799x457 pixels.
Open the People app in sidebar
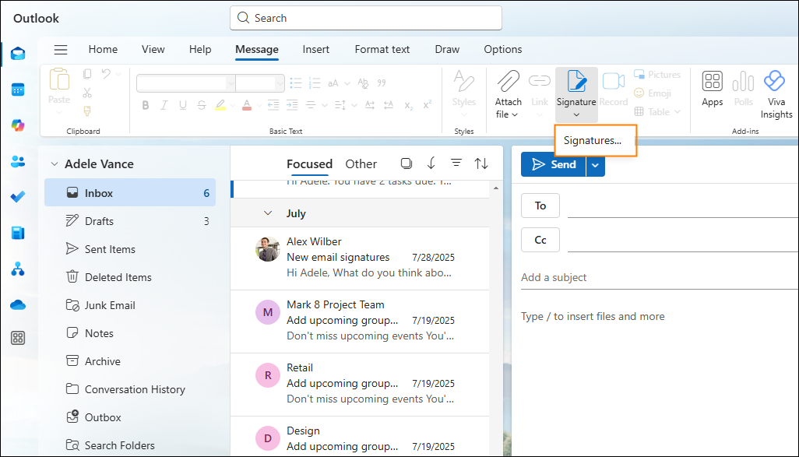pos(18,161)
